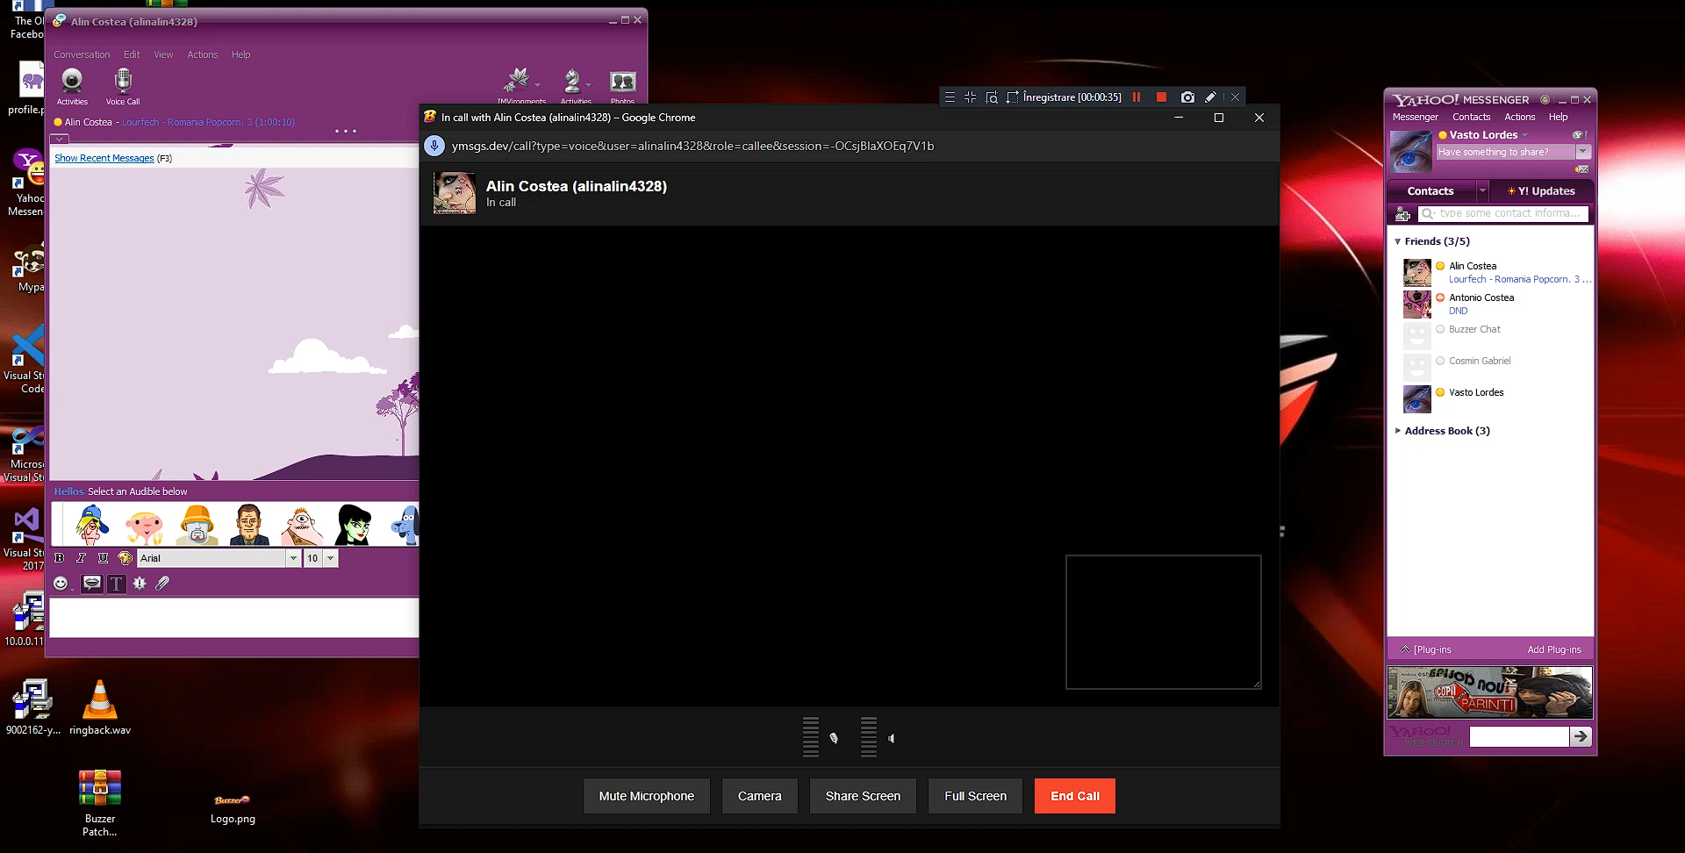
Task: Click the chat message input box
Action: point(233,618)
